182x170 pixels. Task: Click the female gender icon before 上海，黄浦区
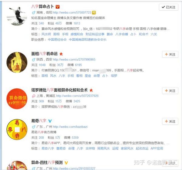[x=34, y=96]
